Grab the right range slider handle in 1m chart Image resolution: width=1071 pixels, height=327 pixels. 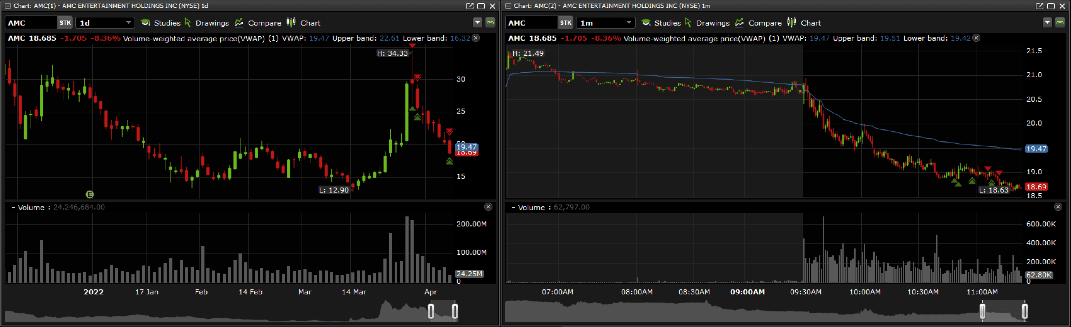click(x=1025, y=311)
